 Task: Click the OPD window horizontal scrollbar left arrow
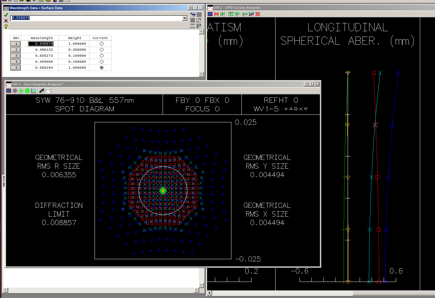coord(210,293)
